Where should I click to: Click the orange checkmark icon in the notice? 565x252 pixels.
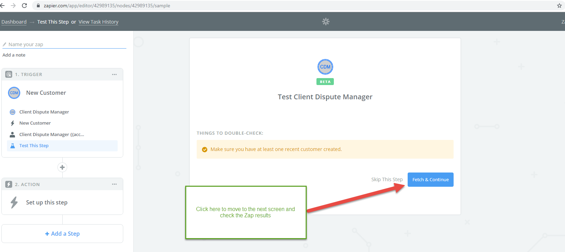[205, 150]
